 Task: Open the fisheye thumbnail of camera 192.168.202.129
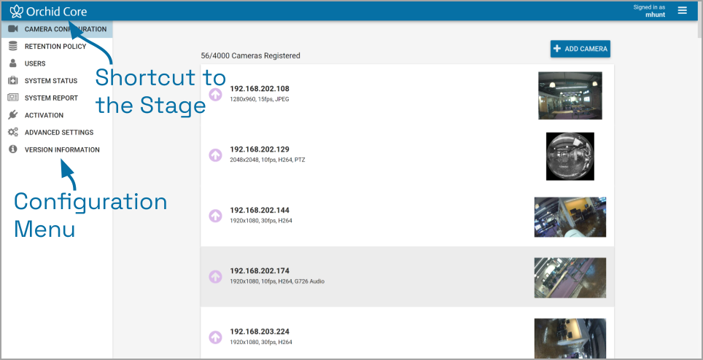click(570, 156)
